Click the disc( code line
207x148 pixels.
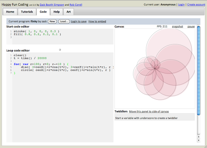[x=67, y=67]
